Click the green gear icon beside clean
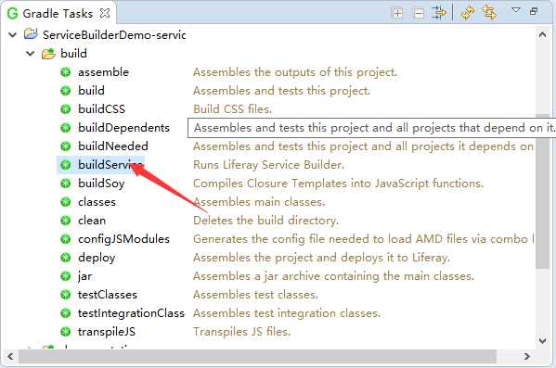556x368 pixels. [66, 221]
